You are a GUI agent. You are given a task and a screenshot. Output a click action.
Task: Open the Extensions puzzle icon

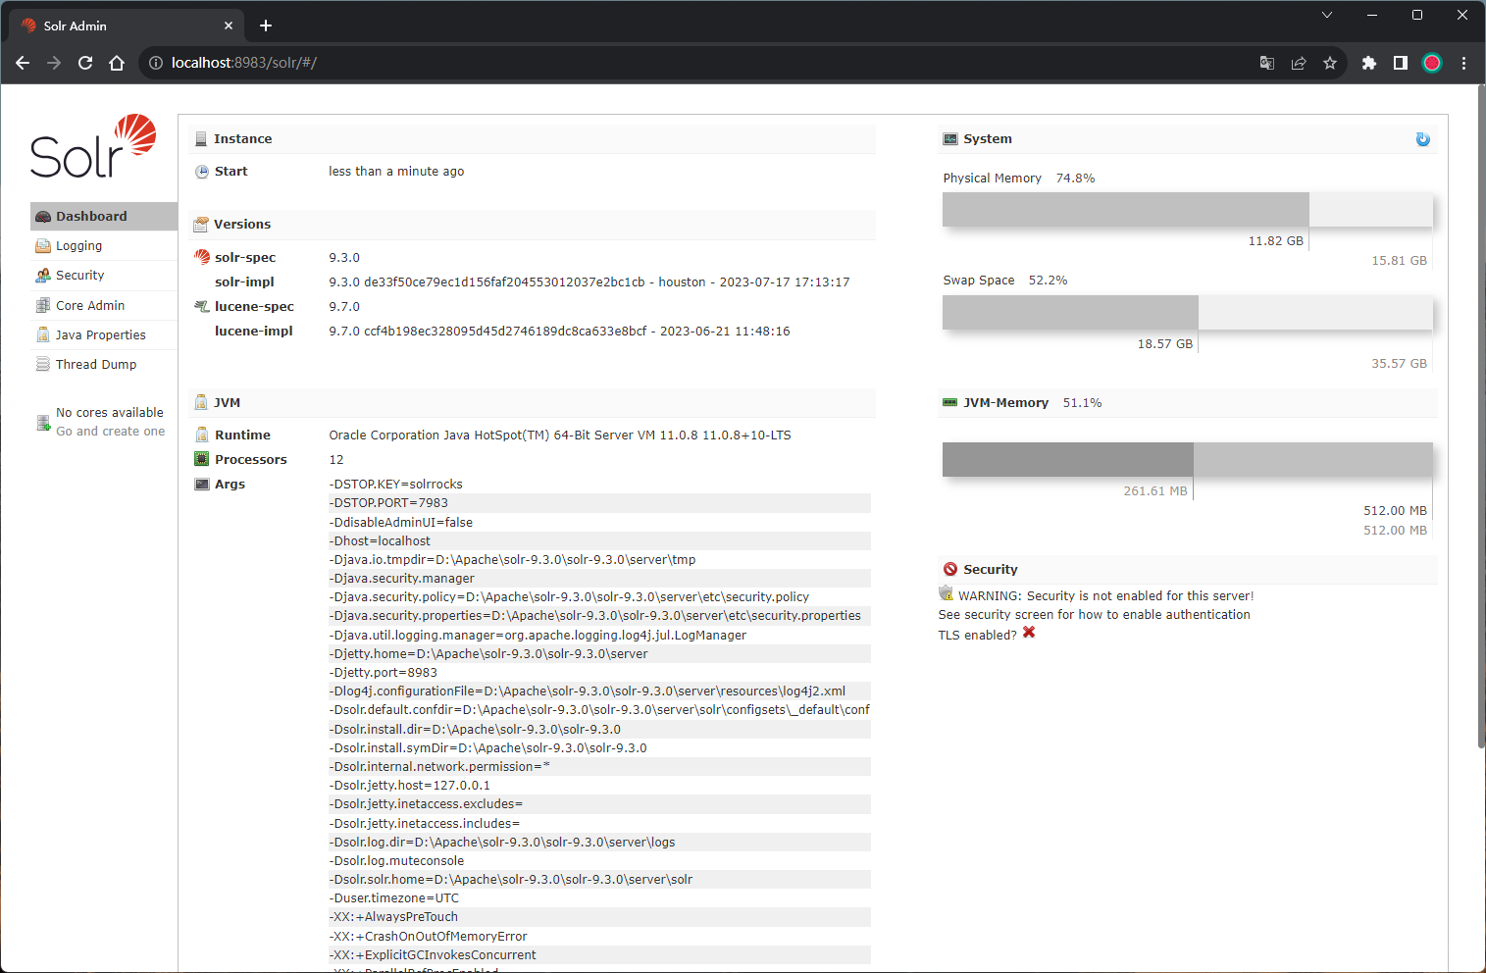(1369, 63)
